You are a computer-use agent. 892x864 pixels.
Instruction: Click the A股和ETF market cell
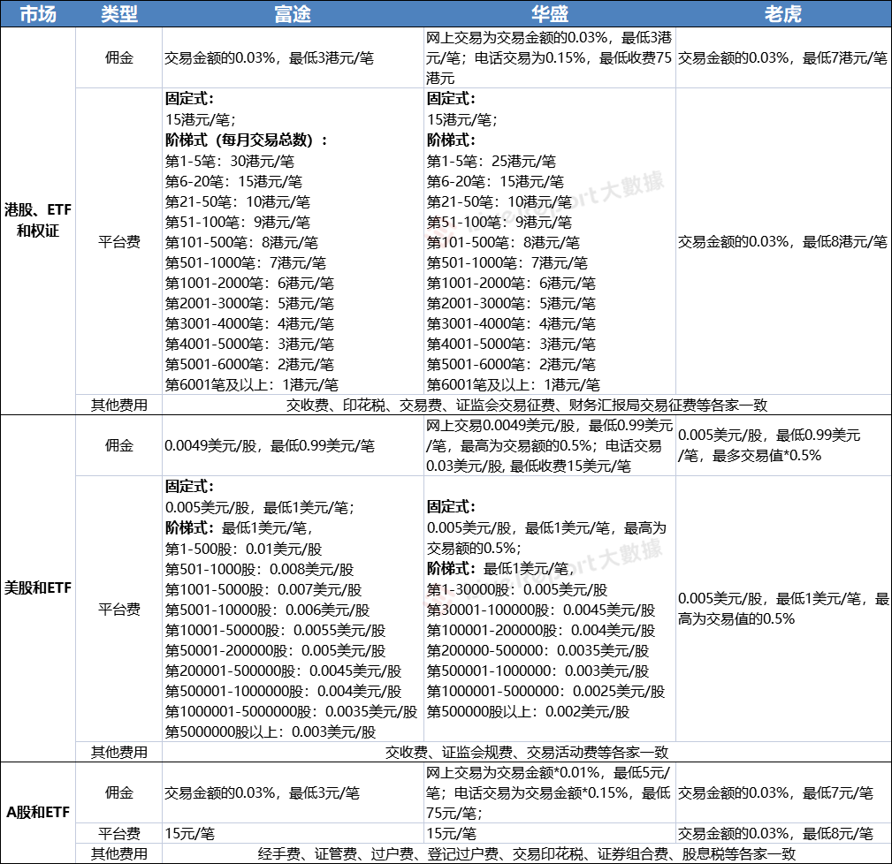pos(38,812)
